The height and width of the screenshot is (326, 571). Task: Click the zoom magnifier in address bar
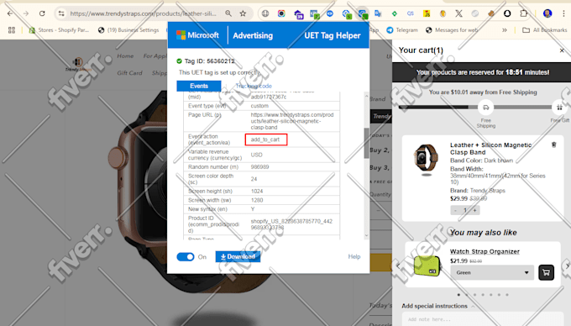[228, 13]
